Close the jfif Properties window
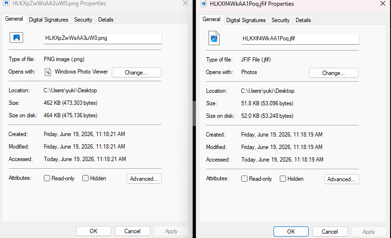 pos(383,3)
